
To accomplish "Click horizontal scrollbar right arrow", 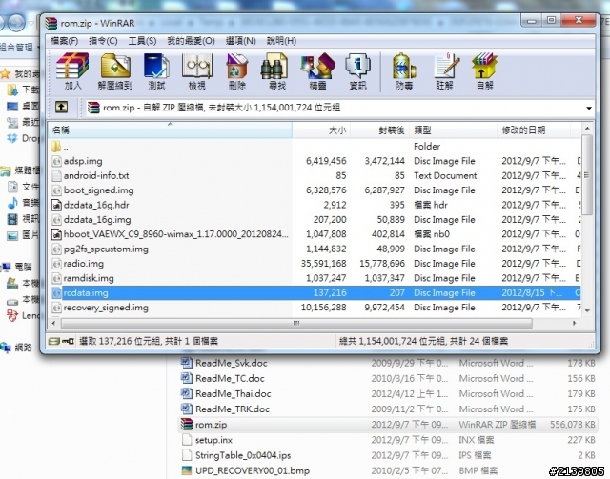I will click(575, 323).
